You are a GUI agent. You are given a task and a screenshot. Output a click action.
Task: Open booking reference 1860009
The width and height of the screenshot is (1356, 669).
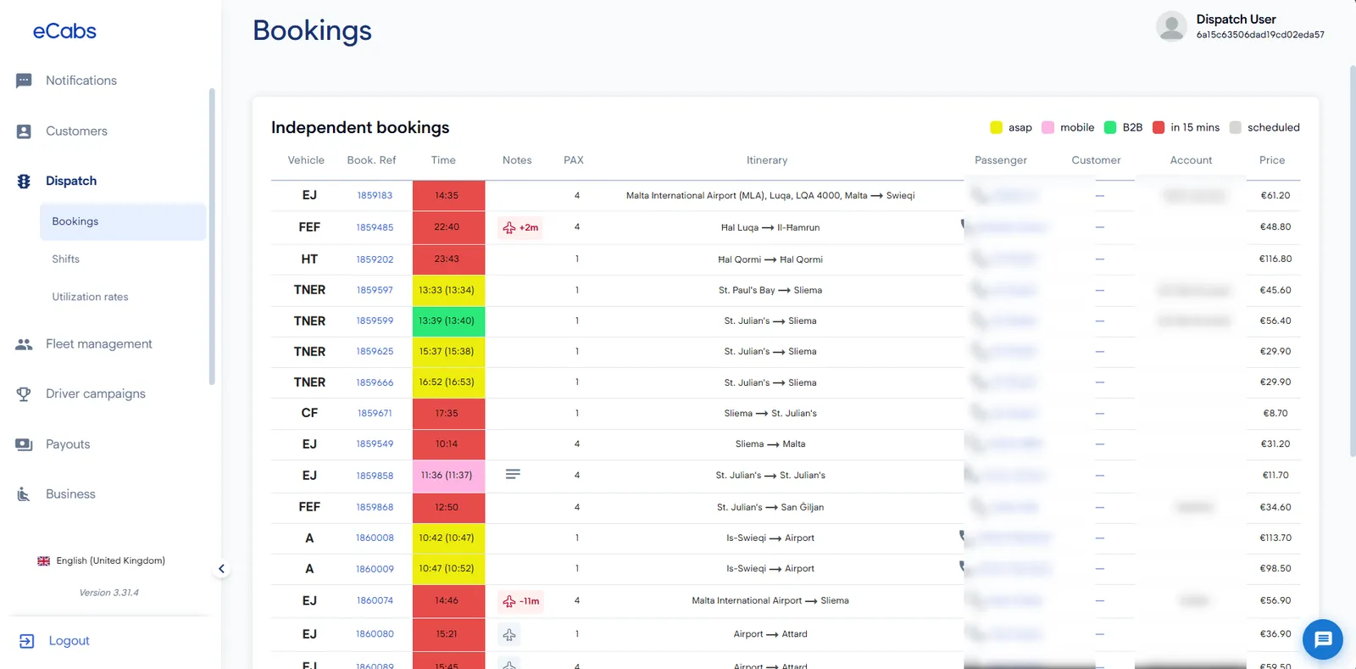pyautogui.click(x=375, y=570)
